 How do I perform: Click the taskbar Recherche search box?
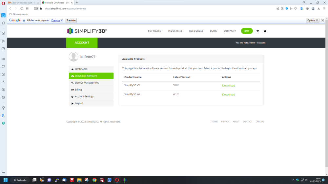point(20,180)
